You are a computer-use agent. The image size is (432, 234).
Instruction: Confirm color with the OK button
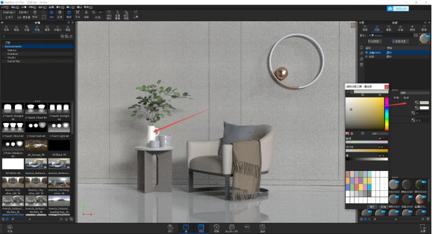point(371,207)
